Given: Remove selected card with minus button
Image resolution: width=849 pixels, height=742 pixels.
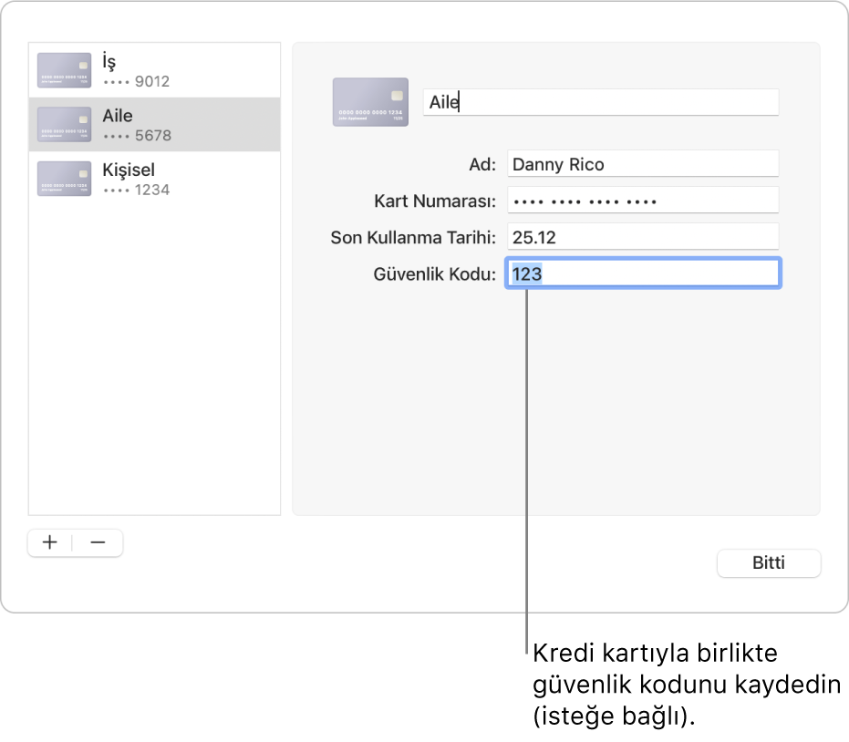Looking at the screenshot, I should (98, 543).
